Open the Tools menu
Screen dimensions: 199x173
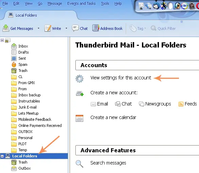pos(105,3)
